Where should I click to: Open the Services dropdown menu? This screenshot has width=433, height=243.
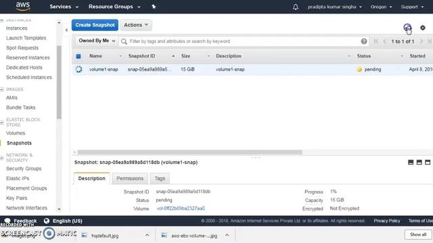pos(64,7)
